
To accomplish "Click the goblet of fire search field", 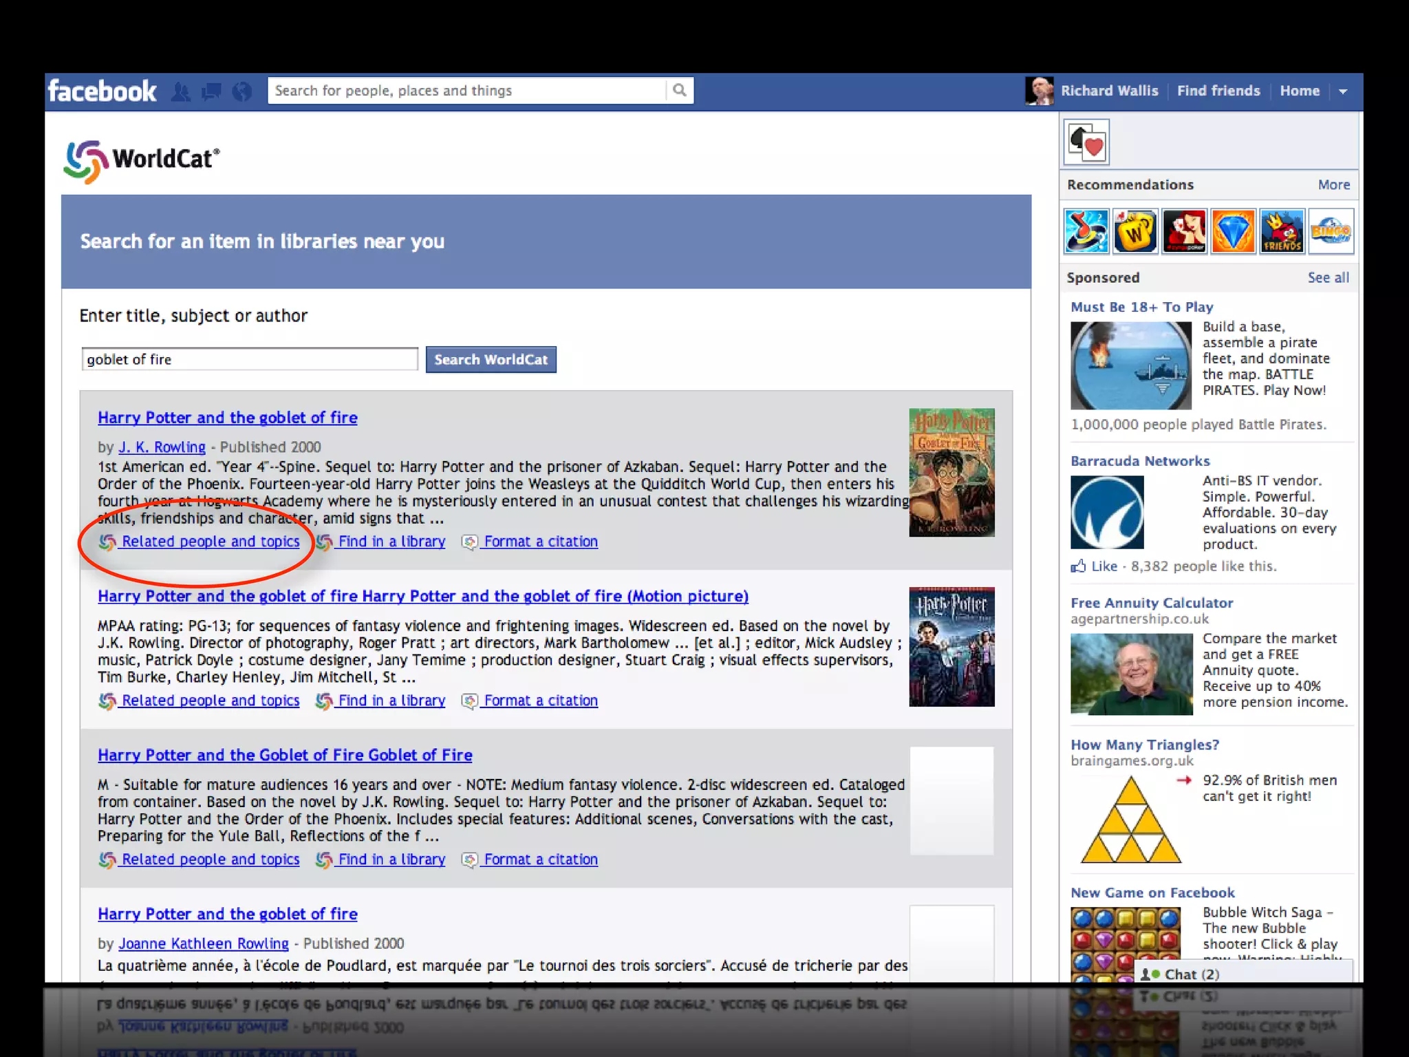I will click(249, 359).
